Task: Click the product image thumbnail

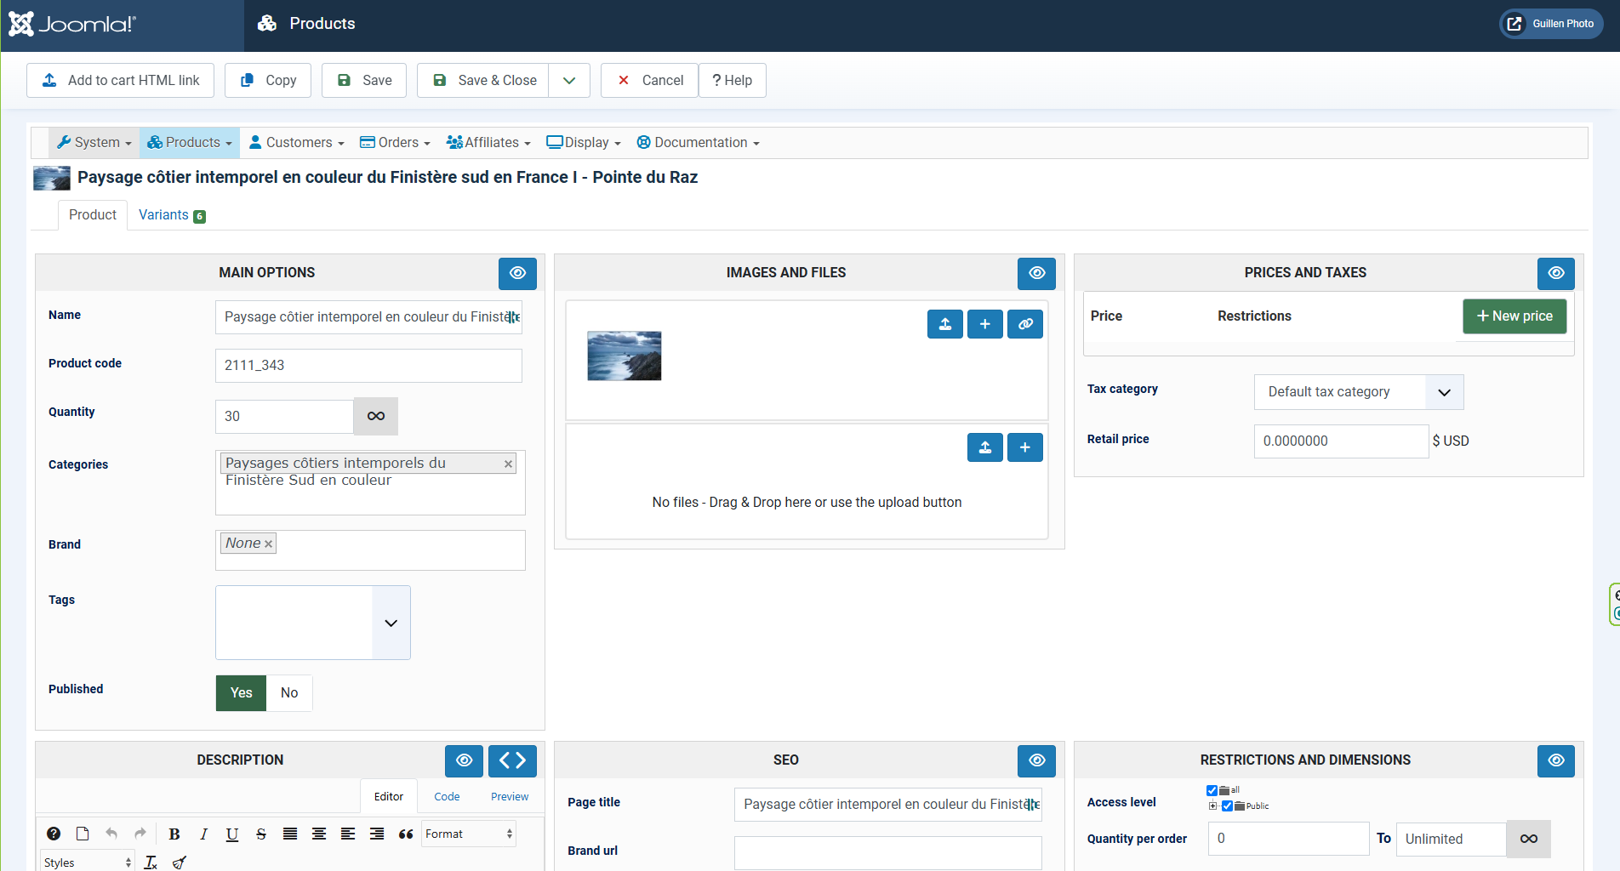Action: pyautogui.click(x=624, y=356)
